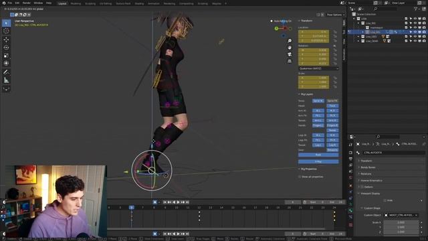Collapse the Rig Properties panel
The width and height of the screenshot is (428, 241).
coord(308,169)
